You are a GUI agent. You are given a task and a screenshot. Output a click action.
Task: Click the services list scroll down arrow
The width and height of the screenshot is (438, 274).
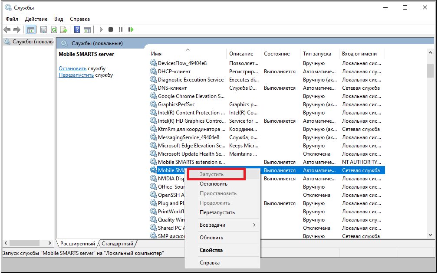430,235
